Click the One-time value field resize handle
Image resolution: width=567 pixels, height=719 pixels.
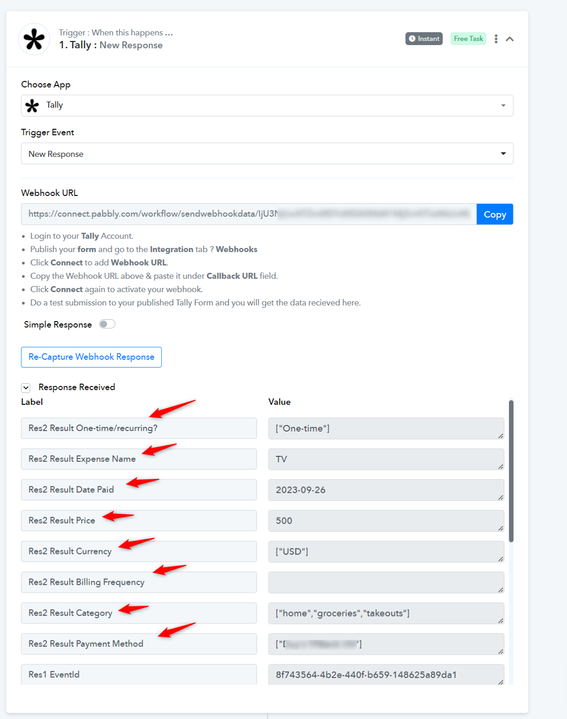[500, 436]
